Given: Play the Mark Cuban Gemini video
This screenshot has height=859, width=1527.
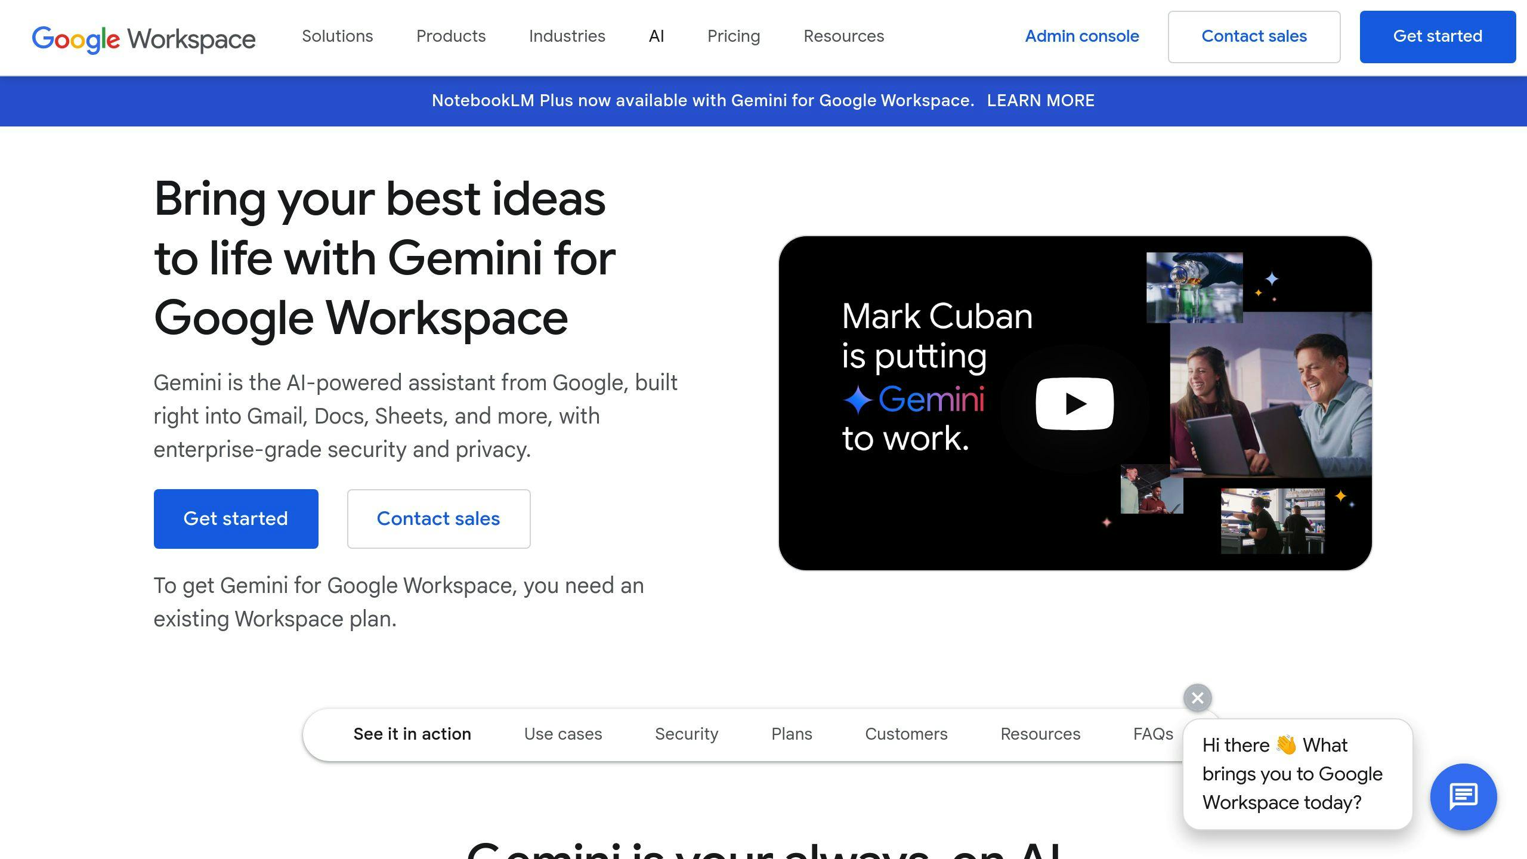Looking at the screenshot, I should point(1074,404).
